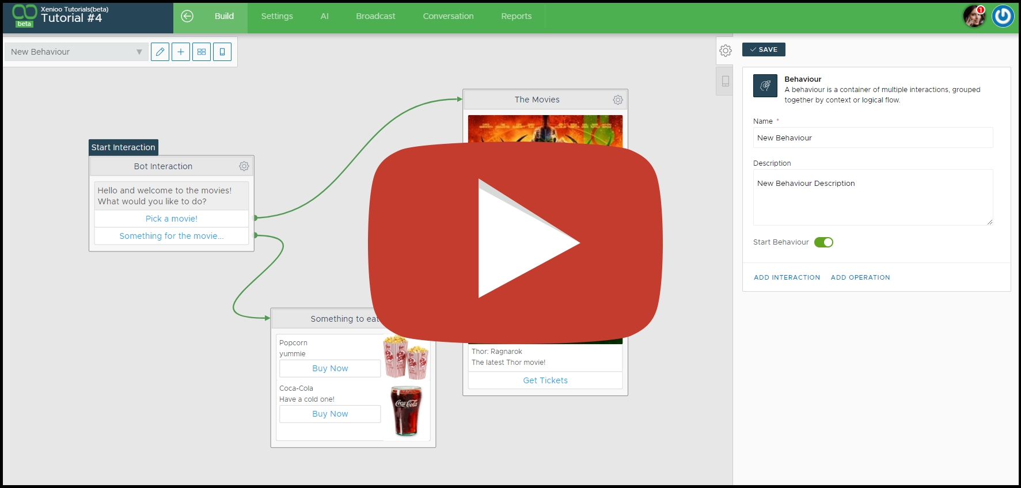This screenshot has width=1021, height=488.
Task: Open the Conversation tab
Action: tap(448, 16)
